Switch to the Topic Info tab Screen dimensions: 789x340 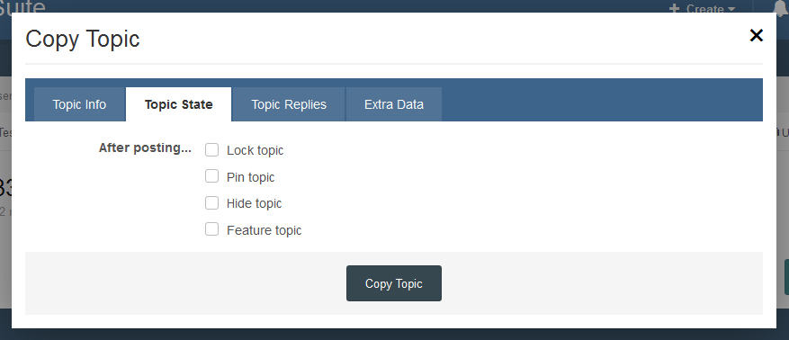click(x=79, y=104)
